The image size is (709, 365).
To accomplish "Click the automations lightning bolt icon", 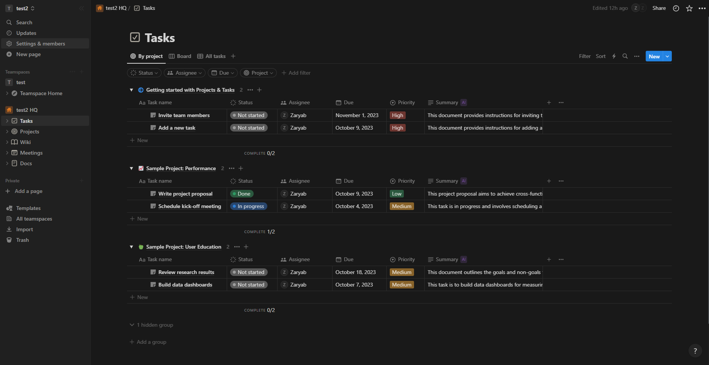I will [614, 56].
